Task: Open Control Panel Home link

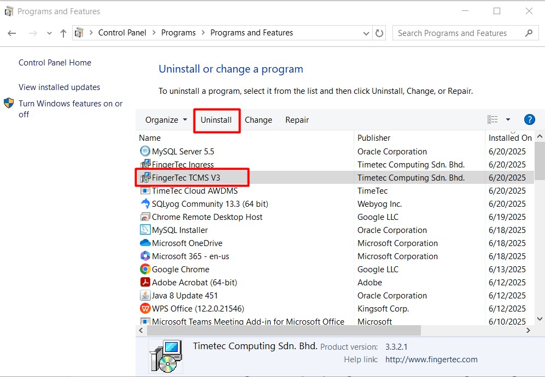Action: 55,63
